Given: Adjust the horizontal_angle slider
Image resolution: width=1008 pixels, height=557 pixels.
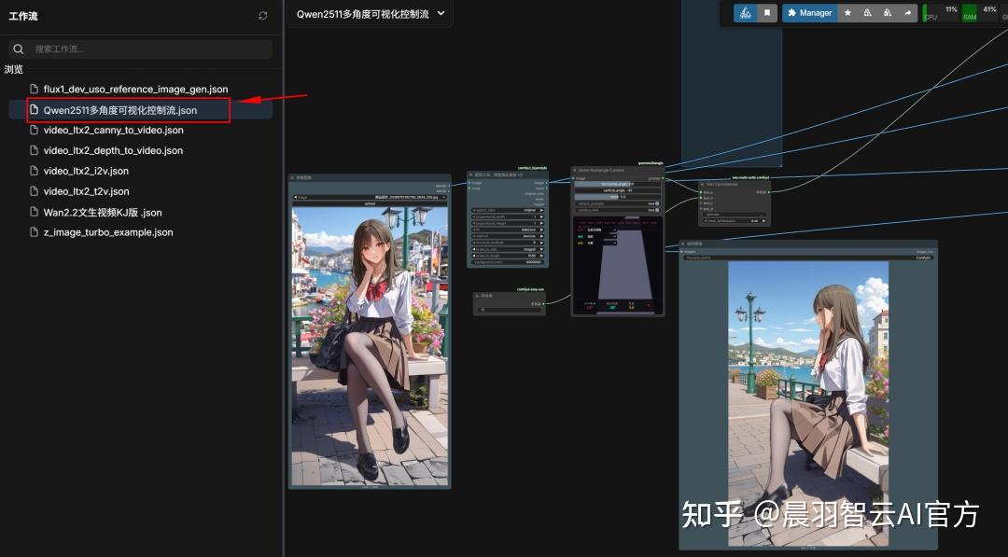Looking at the screenshot, I should point(617,184).
